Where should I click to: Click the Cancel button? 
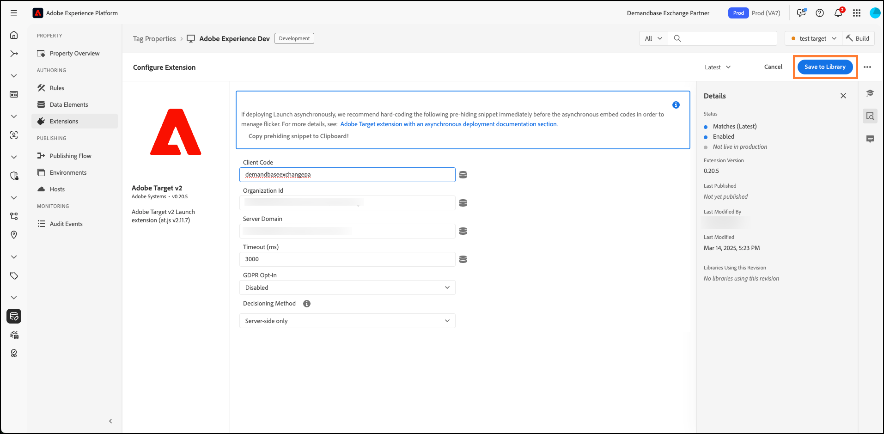coord(773,67)
